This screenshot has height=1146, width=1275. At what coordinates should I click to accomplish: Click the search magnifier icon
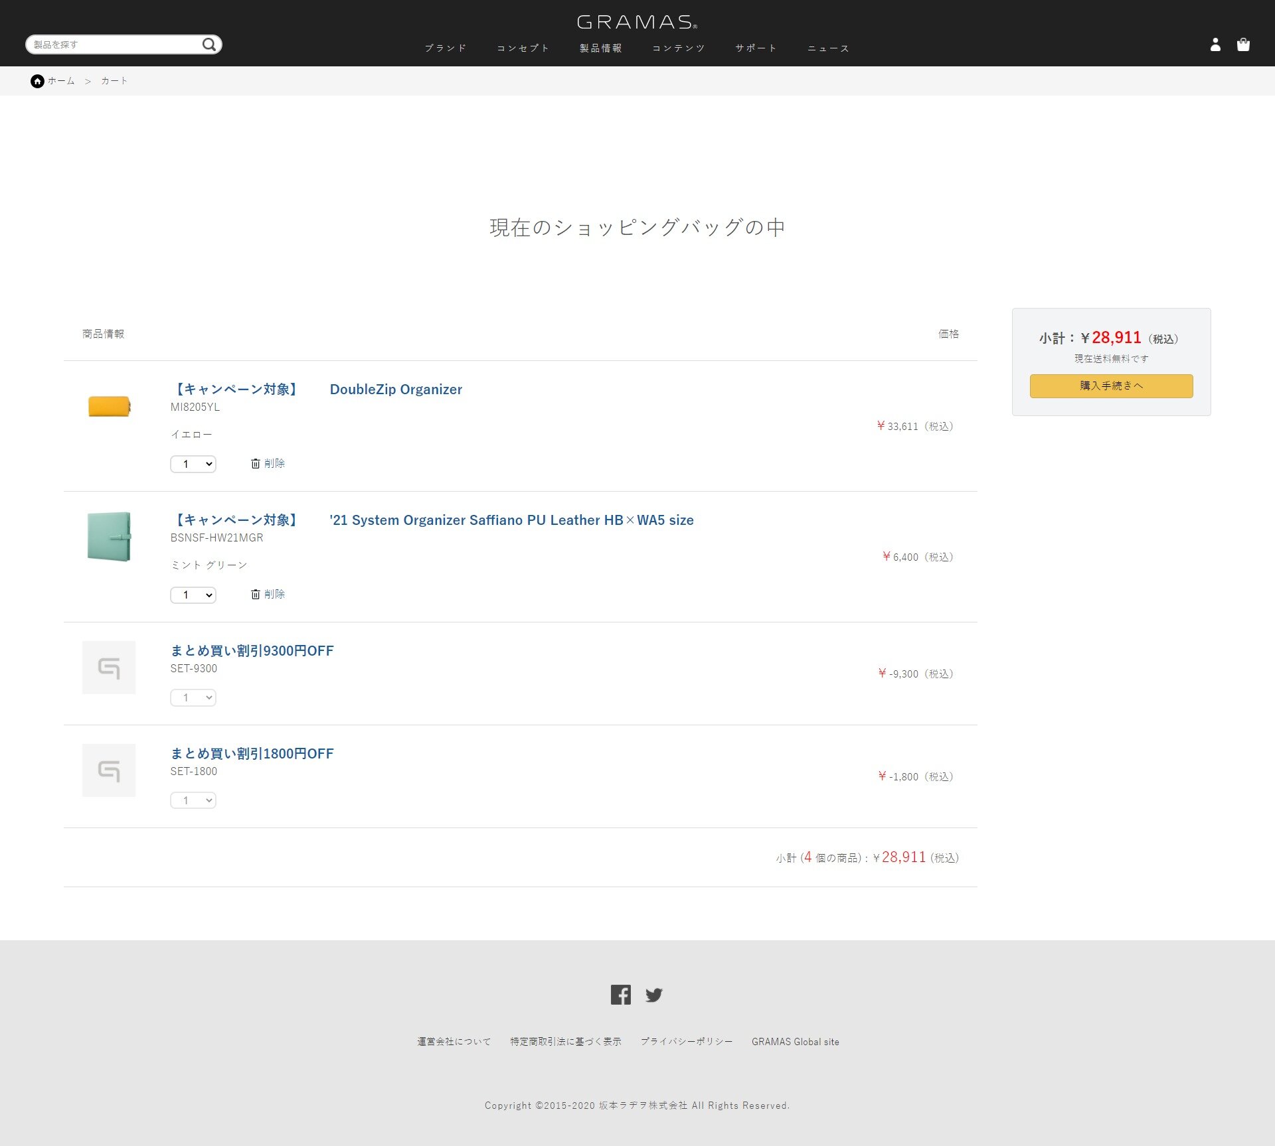209,44
